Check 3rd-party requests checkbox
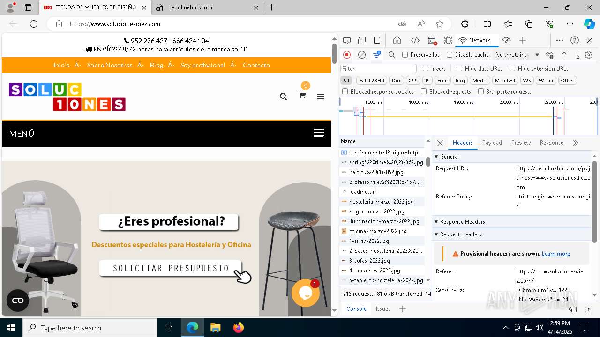 point(481,91)
